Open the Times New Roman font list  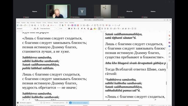(56, 29)
